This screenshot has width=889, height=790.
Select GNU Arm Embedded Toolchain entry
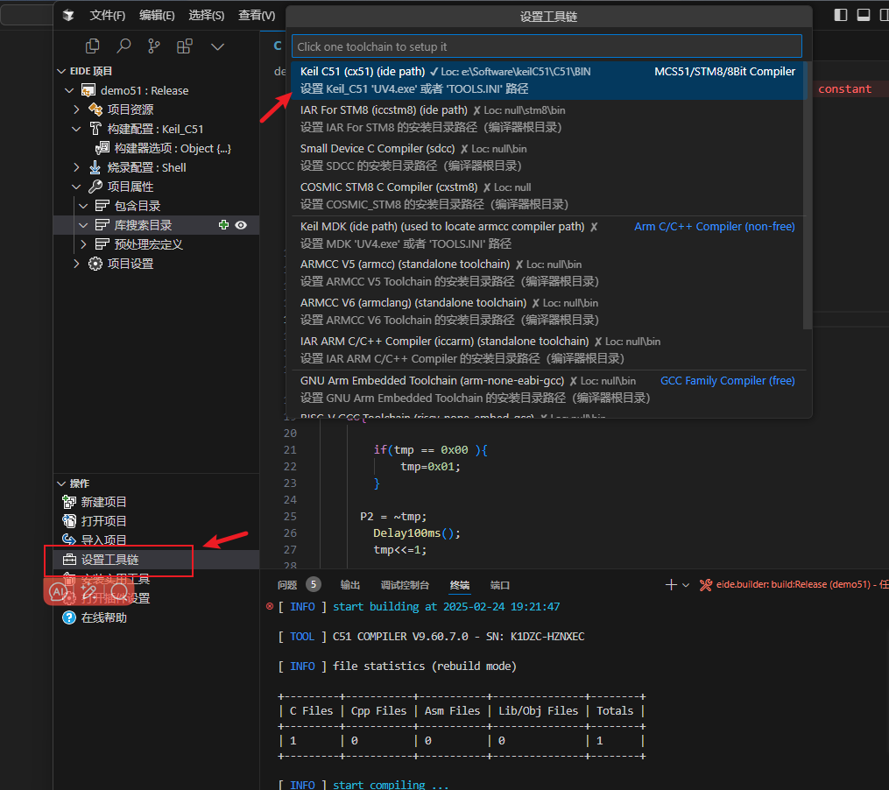tap(547, 389)
